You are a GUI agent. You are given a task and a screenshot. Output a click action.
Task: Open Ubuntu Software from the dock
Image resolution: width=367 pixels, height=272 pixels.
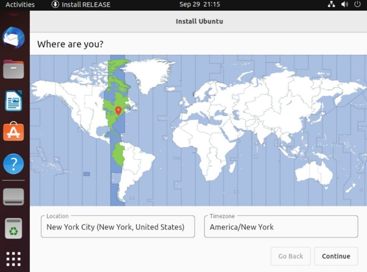[13, 132]
